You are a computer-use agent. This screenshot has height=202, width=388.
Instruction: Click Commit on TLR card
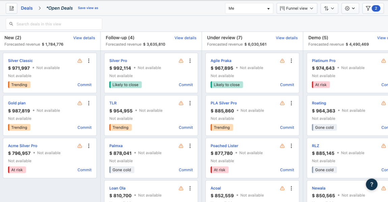click(x=186, y=127)
